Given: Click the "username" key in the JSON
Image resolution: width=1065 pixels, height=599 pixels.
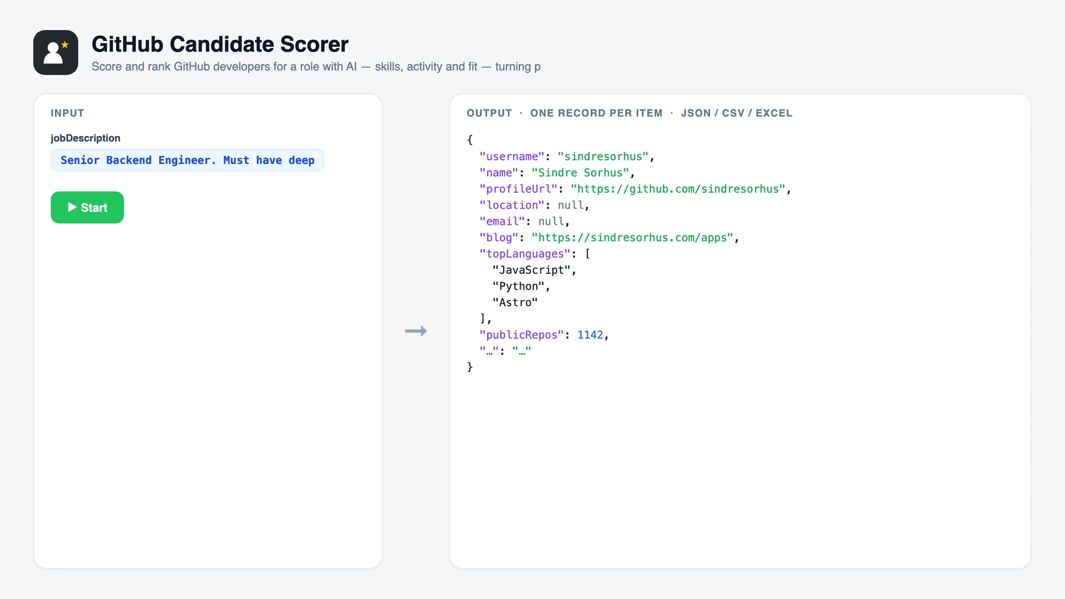Looking at the screenshot, I should pyautogui.click(x=512, y=157).
